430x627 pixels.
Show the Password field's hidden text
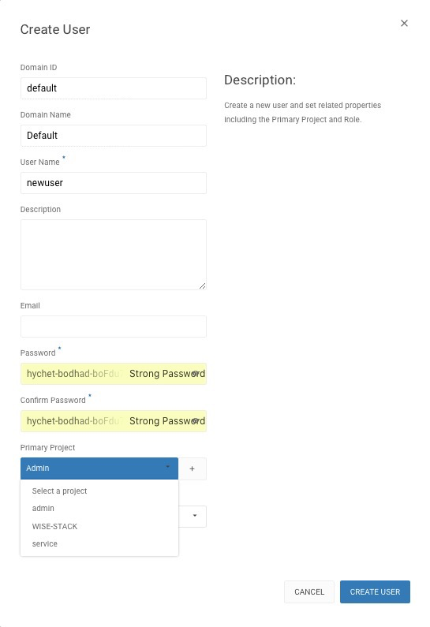coord(196,374)
